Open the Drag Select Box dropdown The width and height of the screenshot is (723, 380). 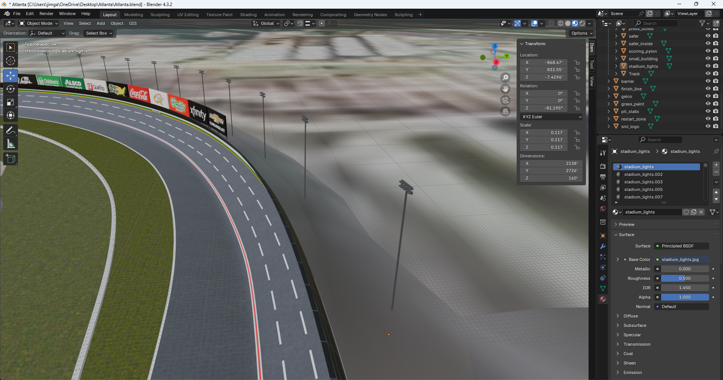click(x=99, y=33)
